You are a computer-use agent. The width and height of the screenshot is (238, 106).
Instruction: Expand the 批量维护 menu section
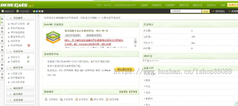(x=20, y=94)
